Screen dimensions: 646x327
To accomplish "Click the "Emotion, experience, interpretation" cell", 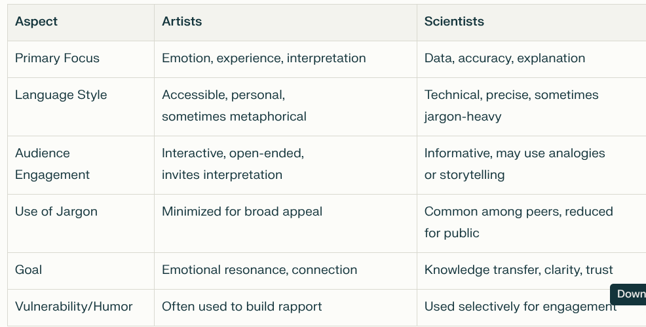I will coord(264,58).
